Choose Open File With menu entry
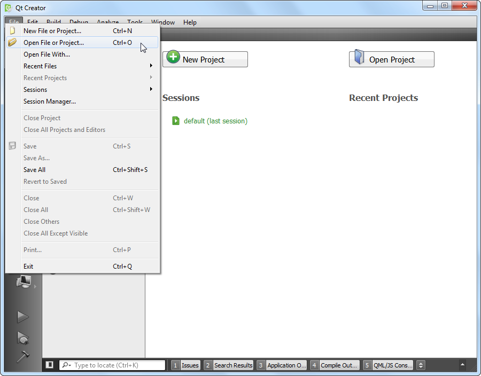 point(82,54)
